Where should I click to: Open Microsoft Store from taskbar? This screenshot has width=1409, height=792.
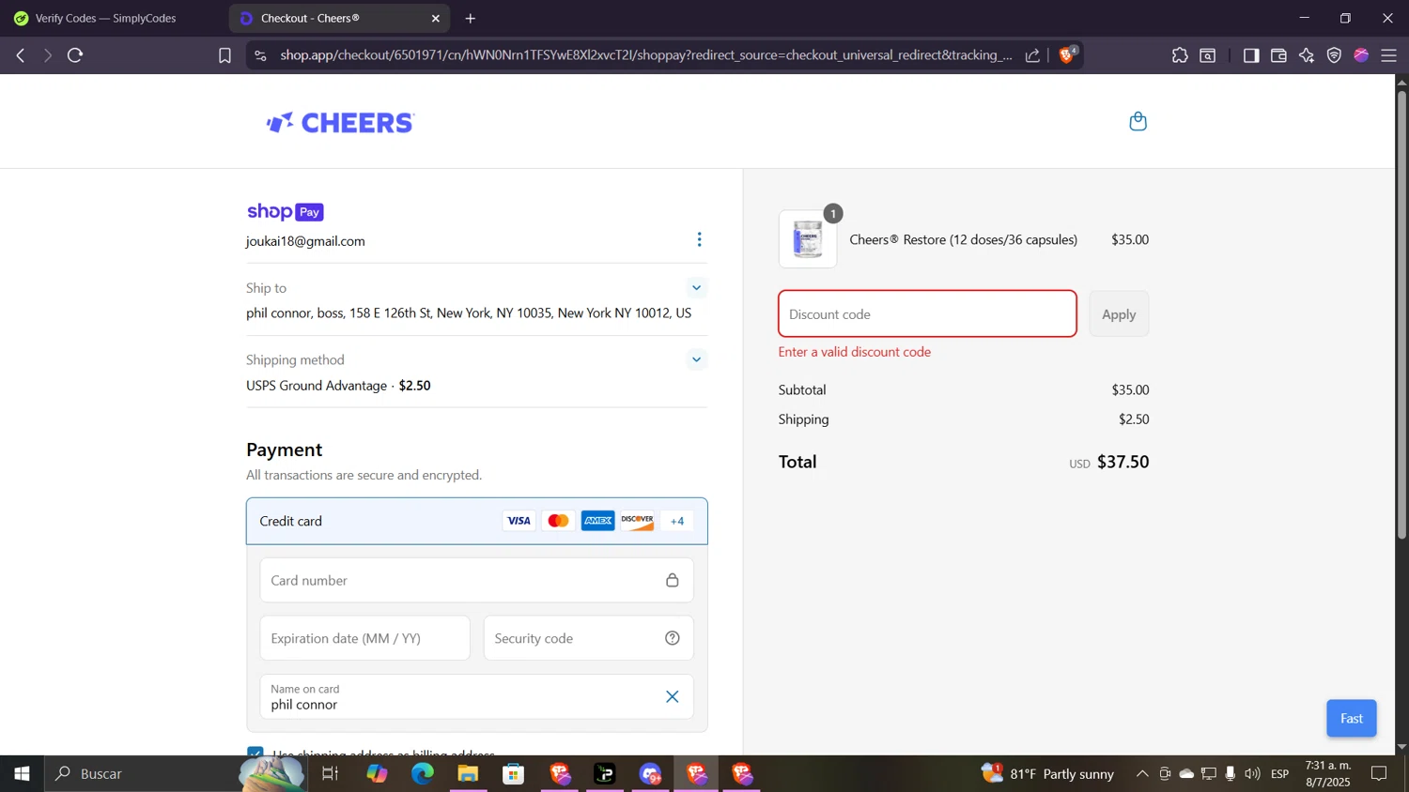click(x=514, y=773)
